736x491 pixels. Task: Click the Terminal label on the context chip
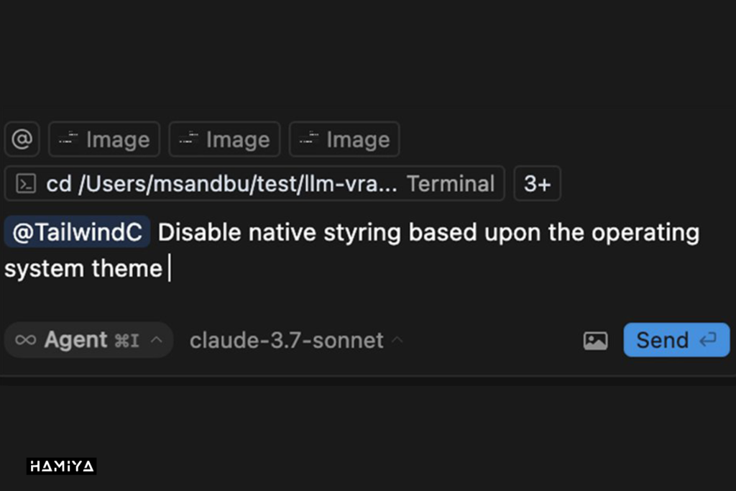(x=451, y=184)
